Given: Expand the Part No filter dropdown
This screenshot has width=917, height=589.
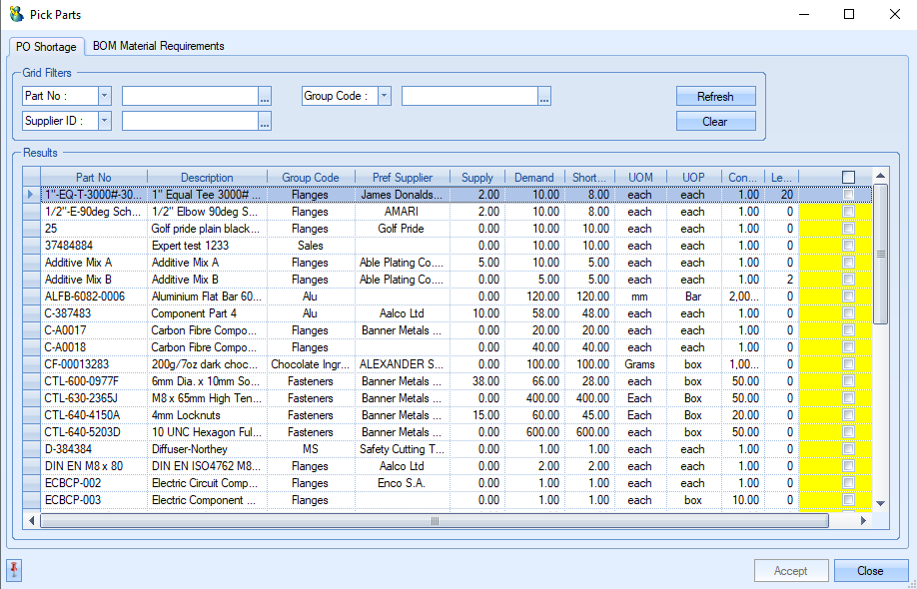Looking at the screenshot, I should coord(105,97).
